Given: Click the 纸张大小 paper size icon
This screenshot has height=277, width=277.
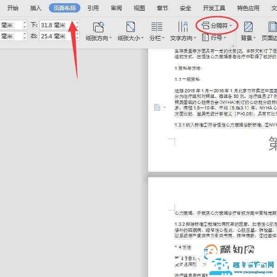Looking at the screenshot, I should (131, 27).
